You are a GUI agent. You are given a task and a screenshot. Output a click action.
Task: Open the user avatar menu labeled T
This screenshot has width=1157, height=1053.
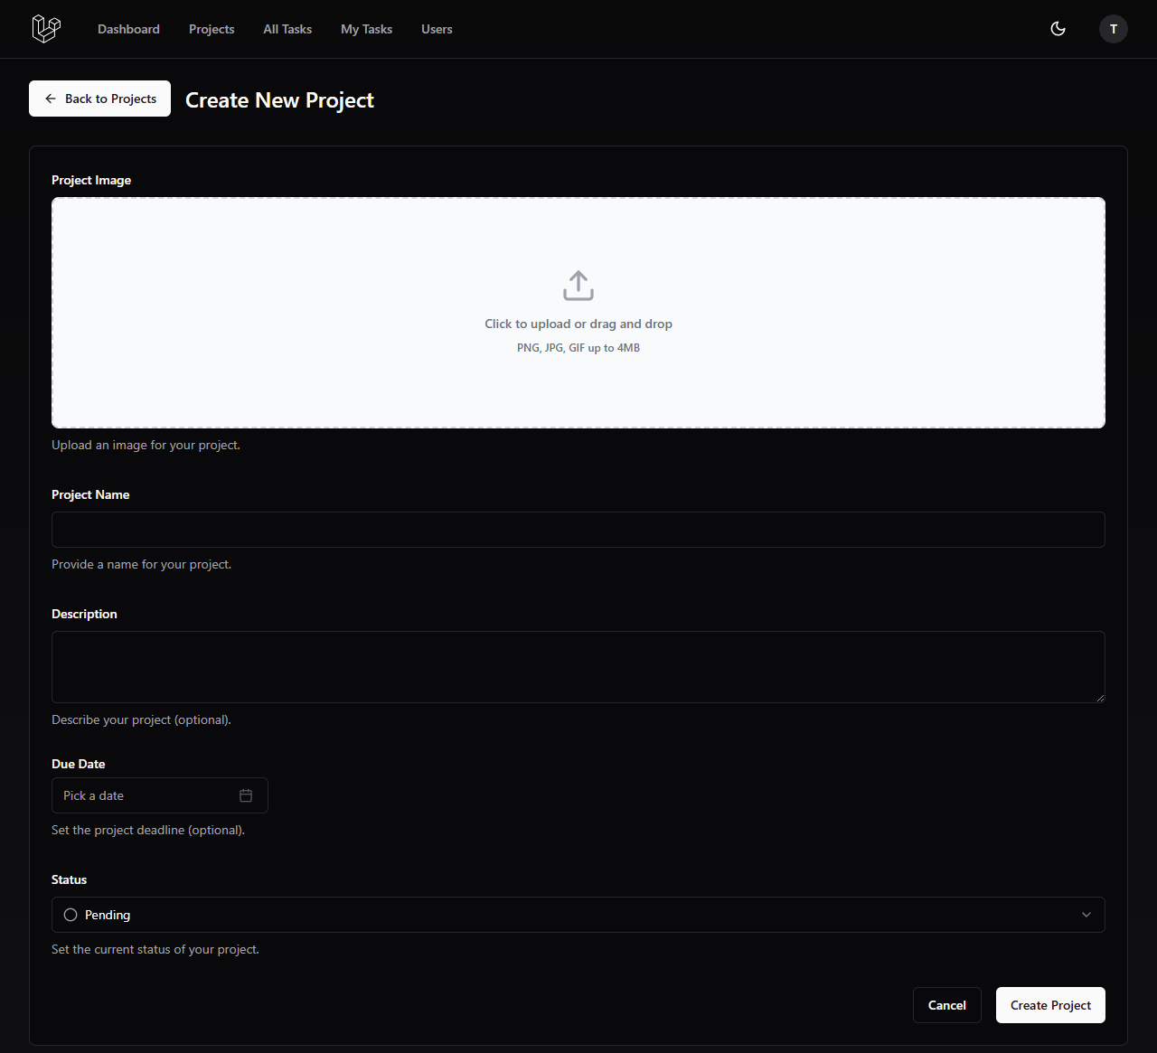(1113, 29)
